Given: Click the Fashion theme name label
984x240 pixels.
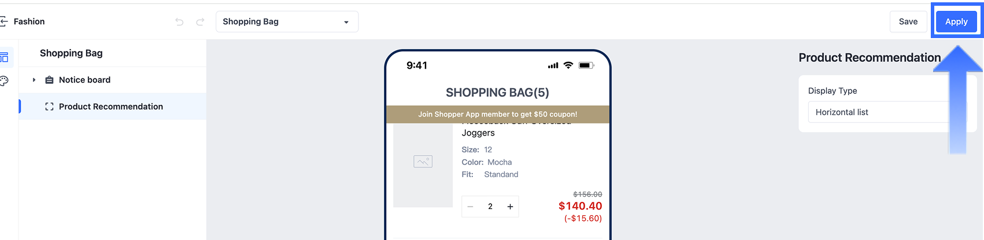Looking at the screenshot, I should pyautogui.click(x=29, y=22).
